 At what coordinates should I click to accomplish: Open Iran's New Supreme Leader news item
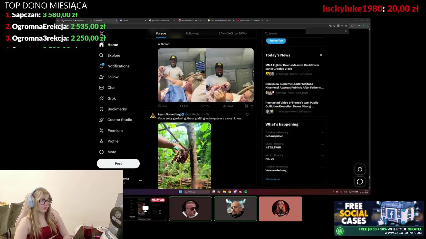click(294, 88)
